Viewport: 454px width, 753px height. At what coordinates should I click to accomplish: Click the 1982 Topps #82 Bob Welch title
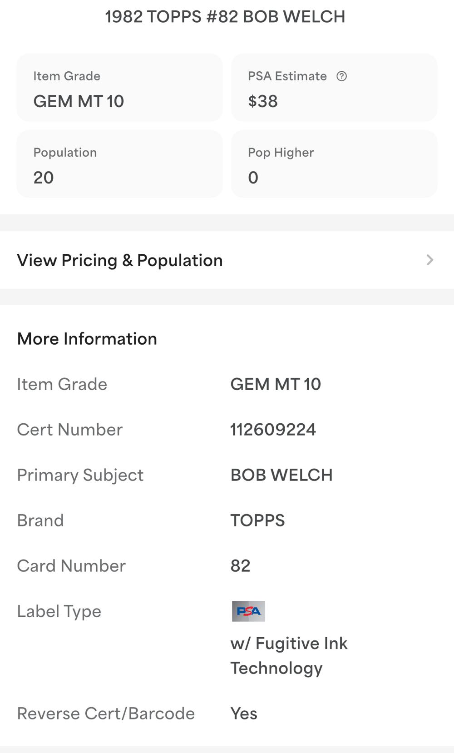pos(225,17)
